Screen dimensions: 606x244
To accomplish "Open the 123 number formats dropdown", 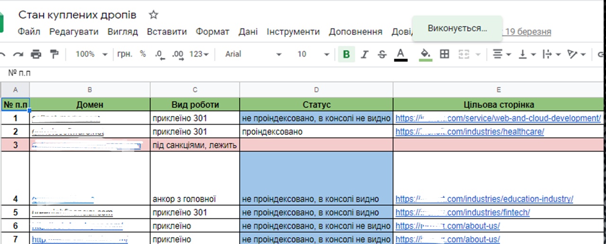I will 199,54.
